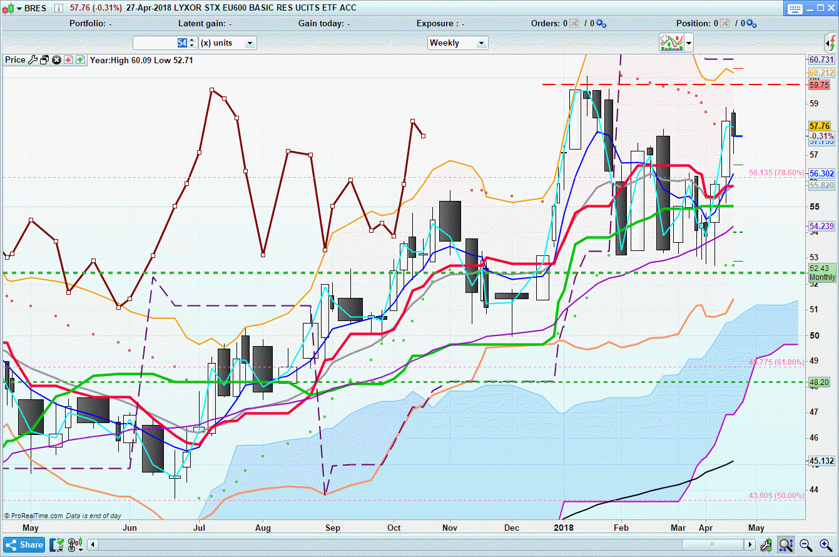Click the Position: 0 label
Viewport: 839px width, 557px height.
pos(697,24)
